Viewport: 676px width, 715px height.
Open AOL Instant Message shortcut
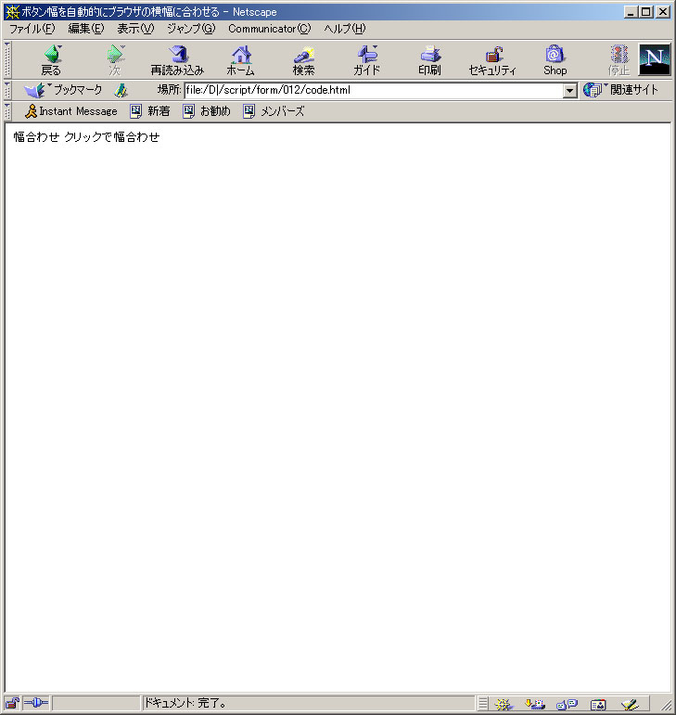(70, 111)
